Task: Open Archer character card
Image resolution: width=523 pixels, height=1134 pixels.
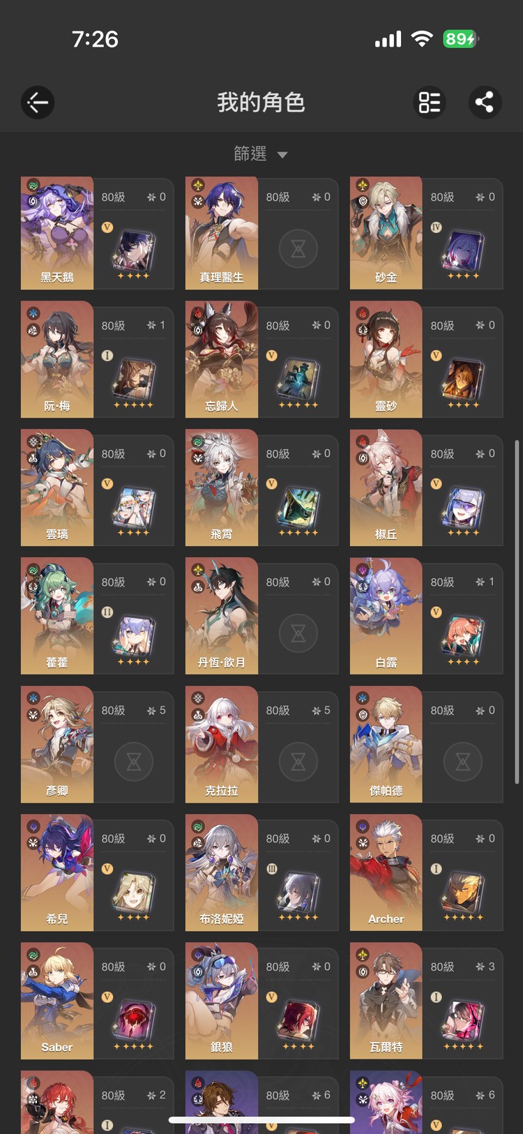Action: pyautogui.click(x=426, y=872)
